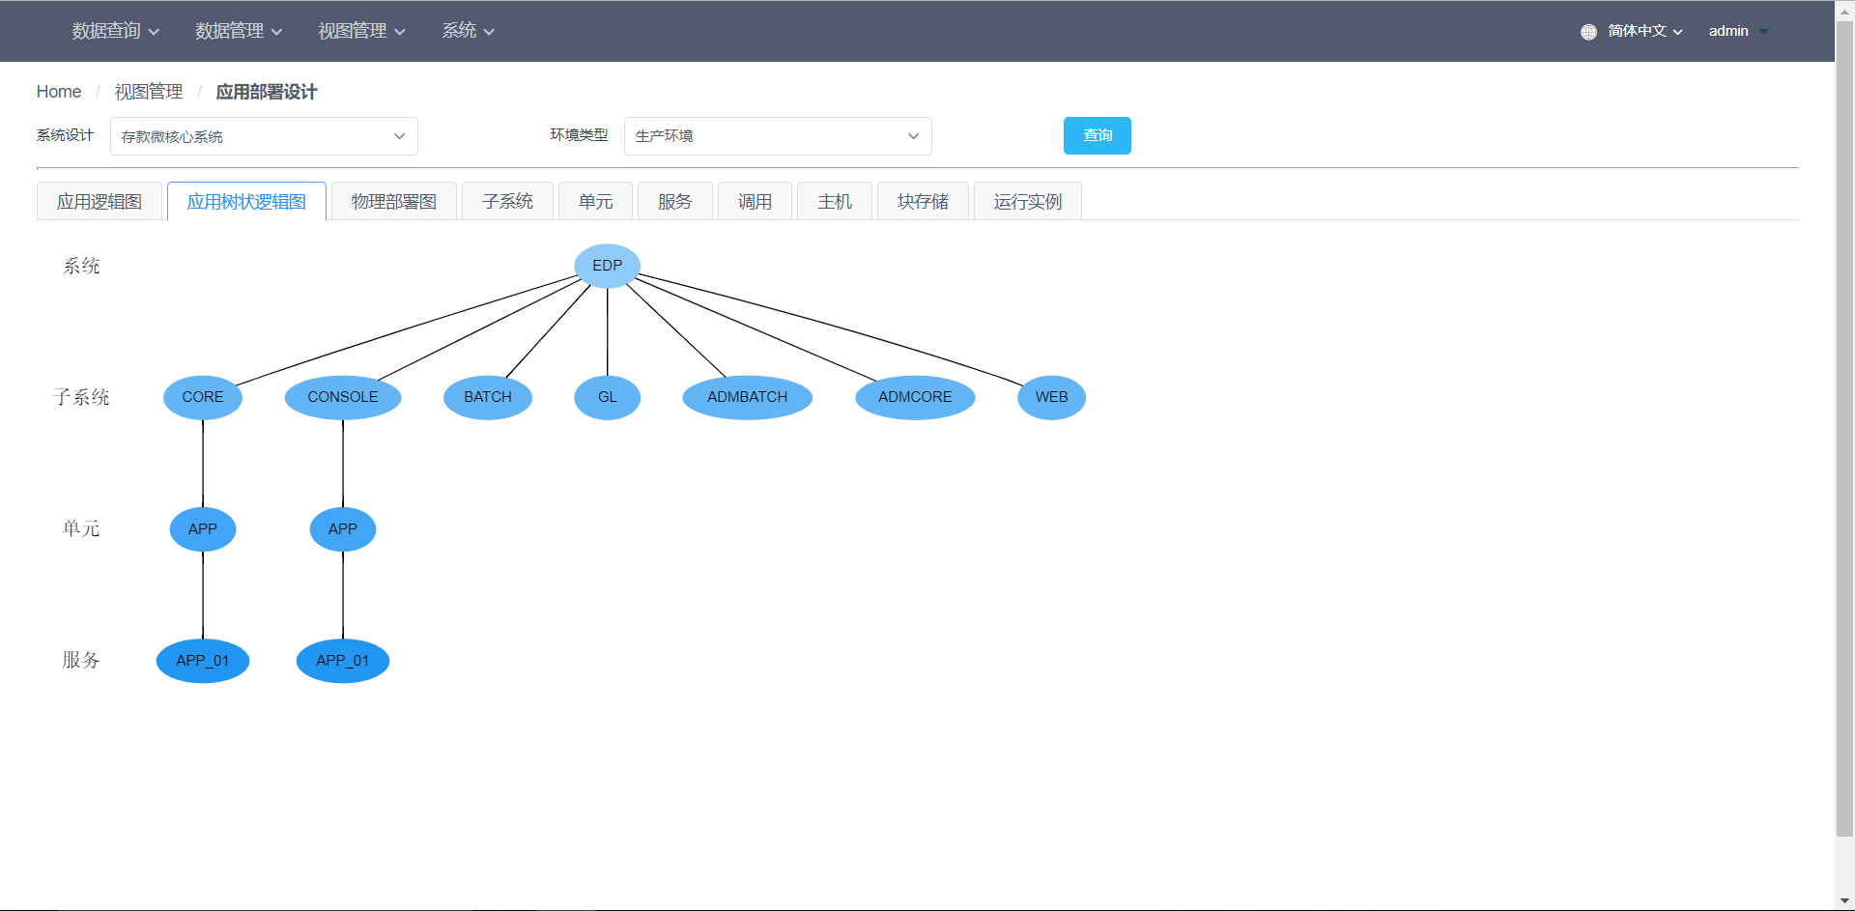Screen dimensions: 1855x911
Task: Open the 数据查询 menu
Action: point(115,31)
